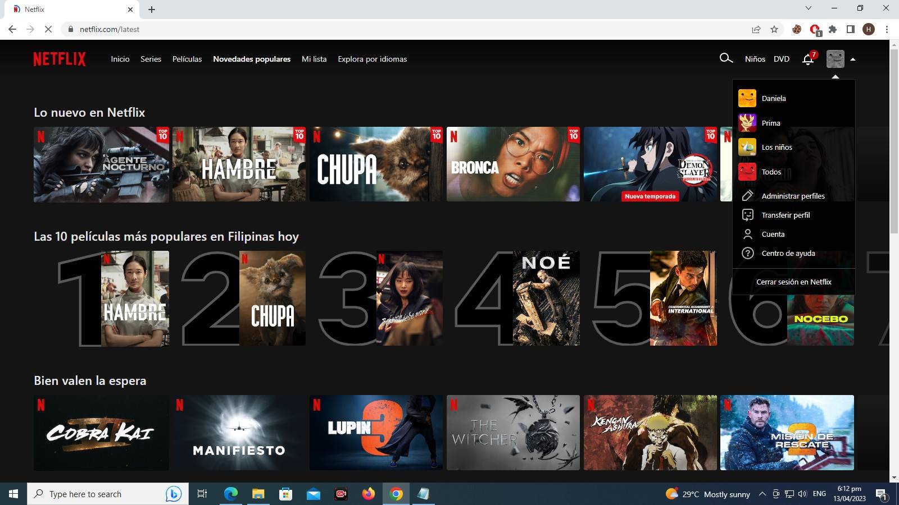Viewport: 899px width, 505px height.
Task: Click the Cuenta person icon
Action: [x=747, y=234]
